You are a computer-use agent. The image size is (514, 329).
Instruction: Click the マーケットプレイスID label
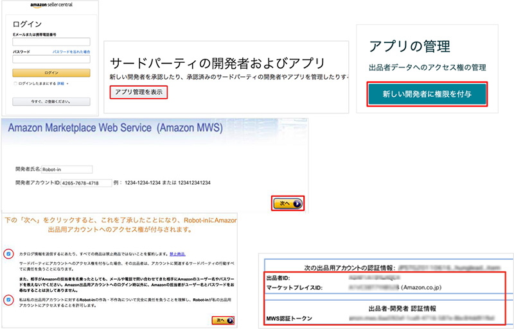coord(294,288)
